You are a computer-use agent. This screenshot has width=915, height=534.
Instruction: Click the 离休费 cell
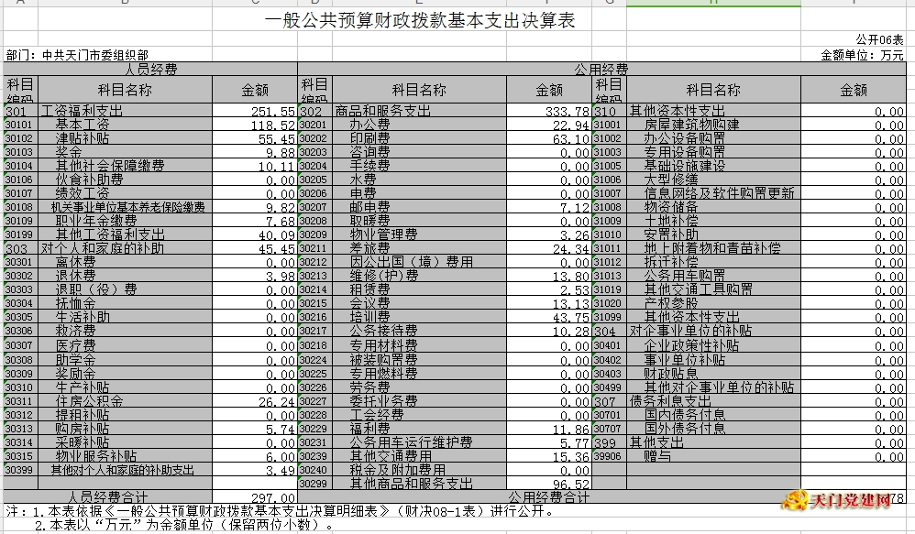(x=126, y=262)
